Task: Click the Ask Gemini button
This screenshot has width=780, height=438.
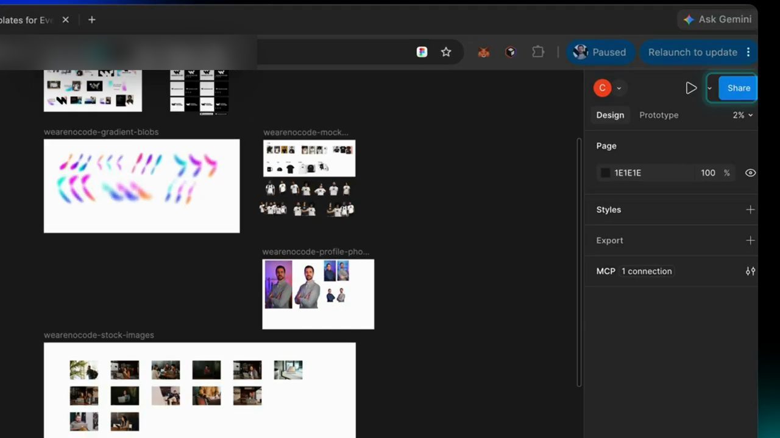Action: pyautogui.click(x=717, y=19)
